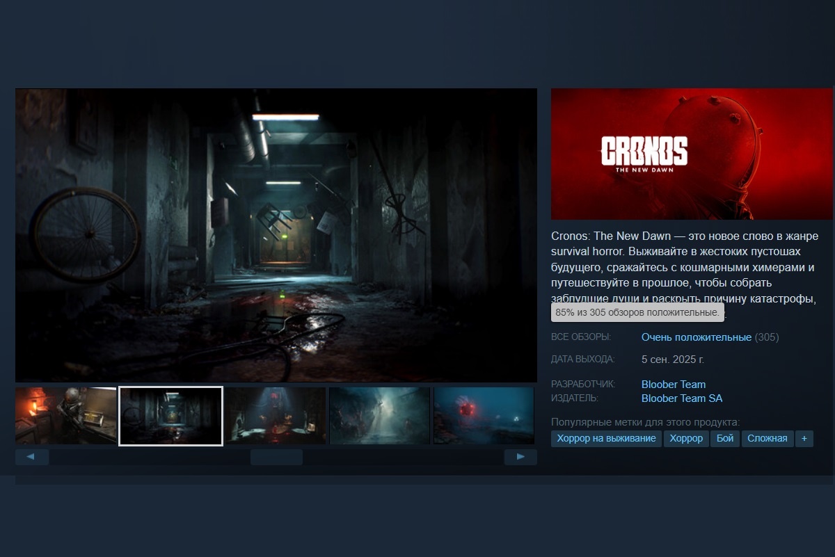
Task: Click the right carousel navigation arrow
Action: coord(519,457)
